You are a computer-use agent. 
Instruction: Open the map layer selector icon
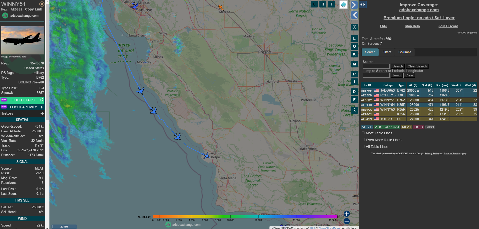[x=344, y=4]
